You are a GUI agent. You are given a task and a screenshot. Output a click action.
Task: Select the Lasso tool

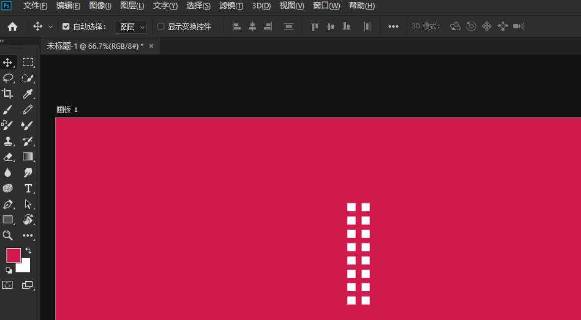tap(7, 78)
